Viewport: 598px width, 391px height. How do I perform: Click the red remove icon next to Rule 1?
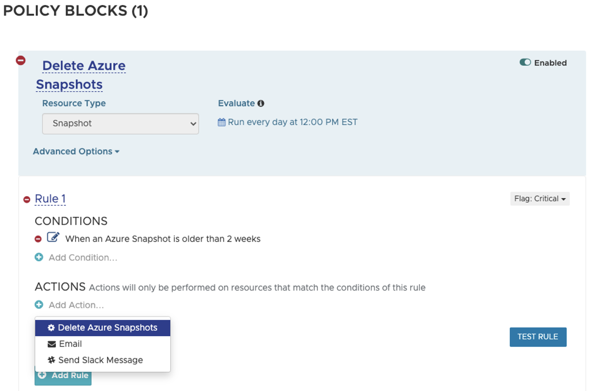click(x=27, y=199)
